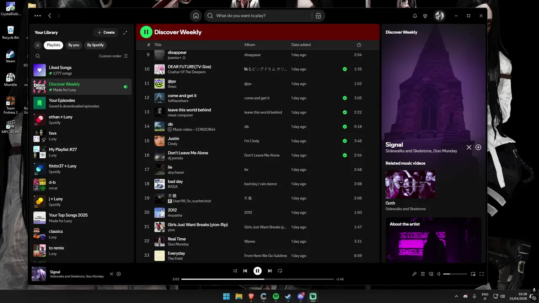Open Your Top Songs 2025 playlist

[x=82, y=218]
